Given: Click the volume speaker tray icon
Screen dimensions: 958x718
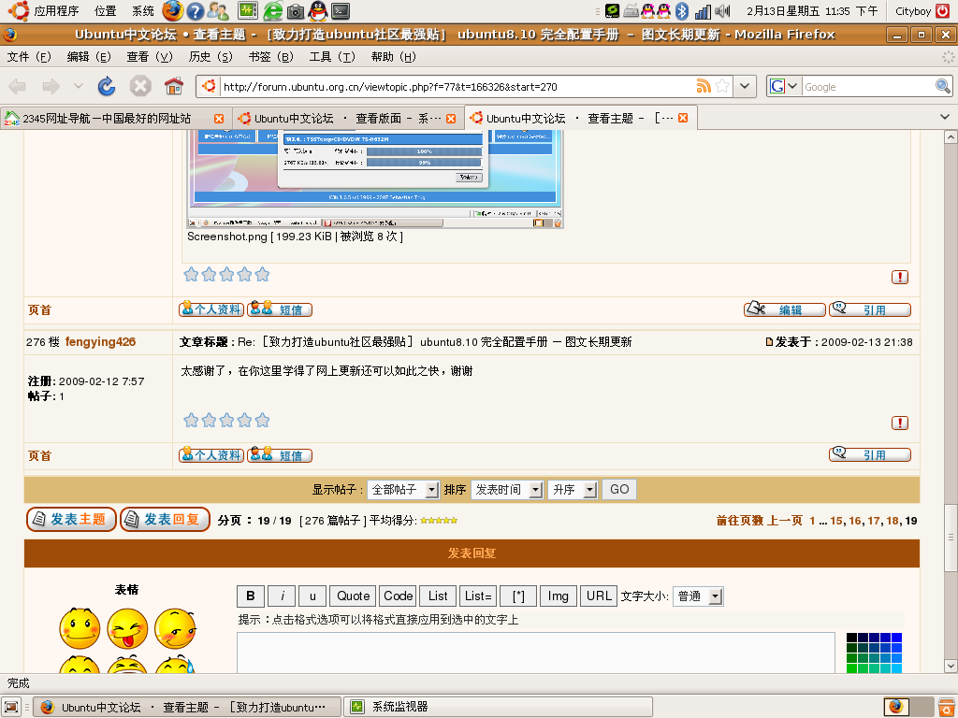Looking at the screenshot, I should coord(723,11).
